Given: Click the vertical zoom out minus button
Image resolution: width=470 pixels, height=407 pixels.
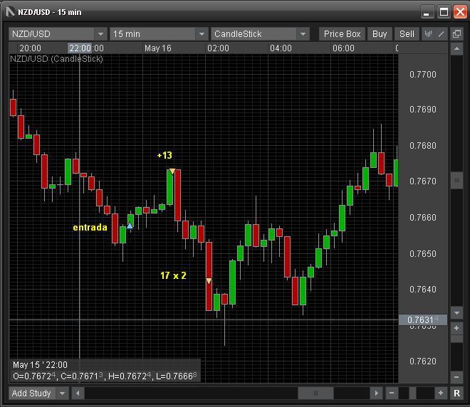Looking at the screenshot, I should click(x=456, y=377).
